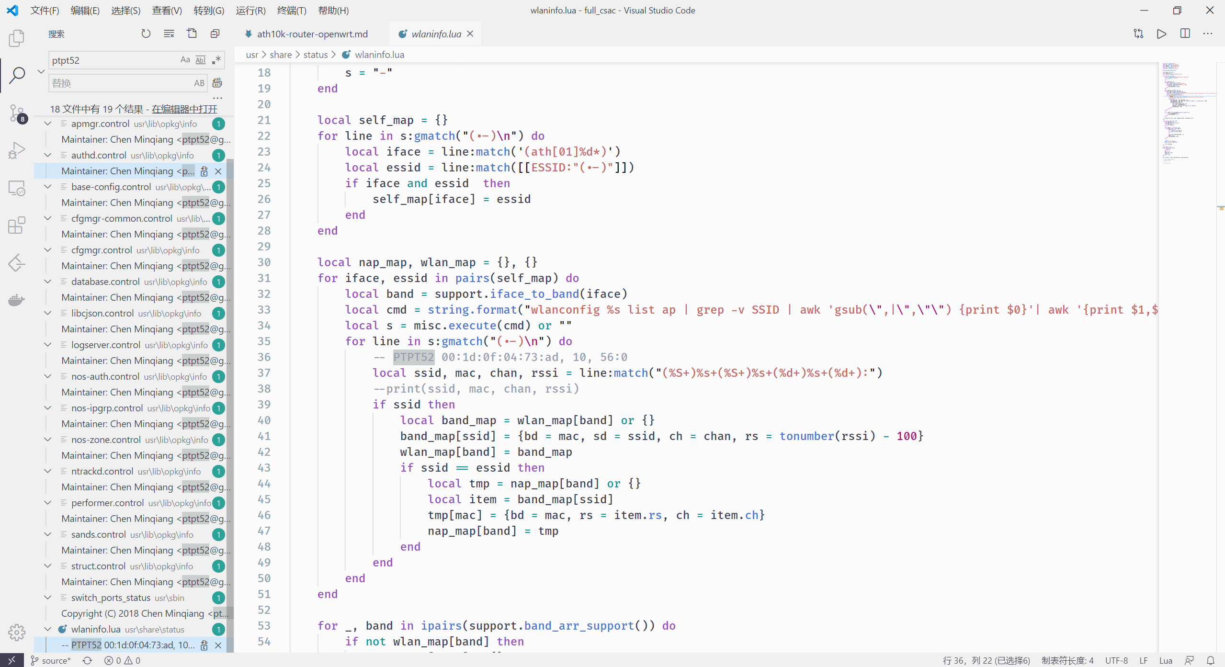Open the 终端(T) menu

pyautogui.click(x=292, y=10)
